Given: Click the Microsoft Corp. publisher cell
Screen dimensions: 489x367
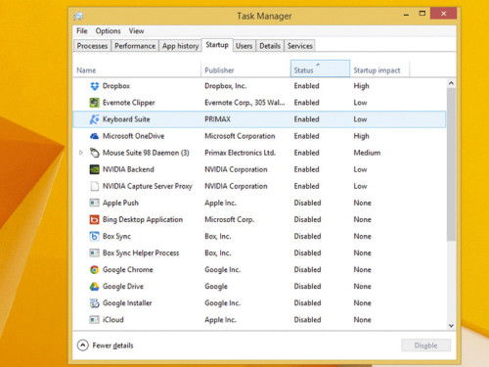Looking at the screenshot, I should [x=229, y=219].
